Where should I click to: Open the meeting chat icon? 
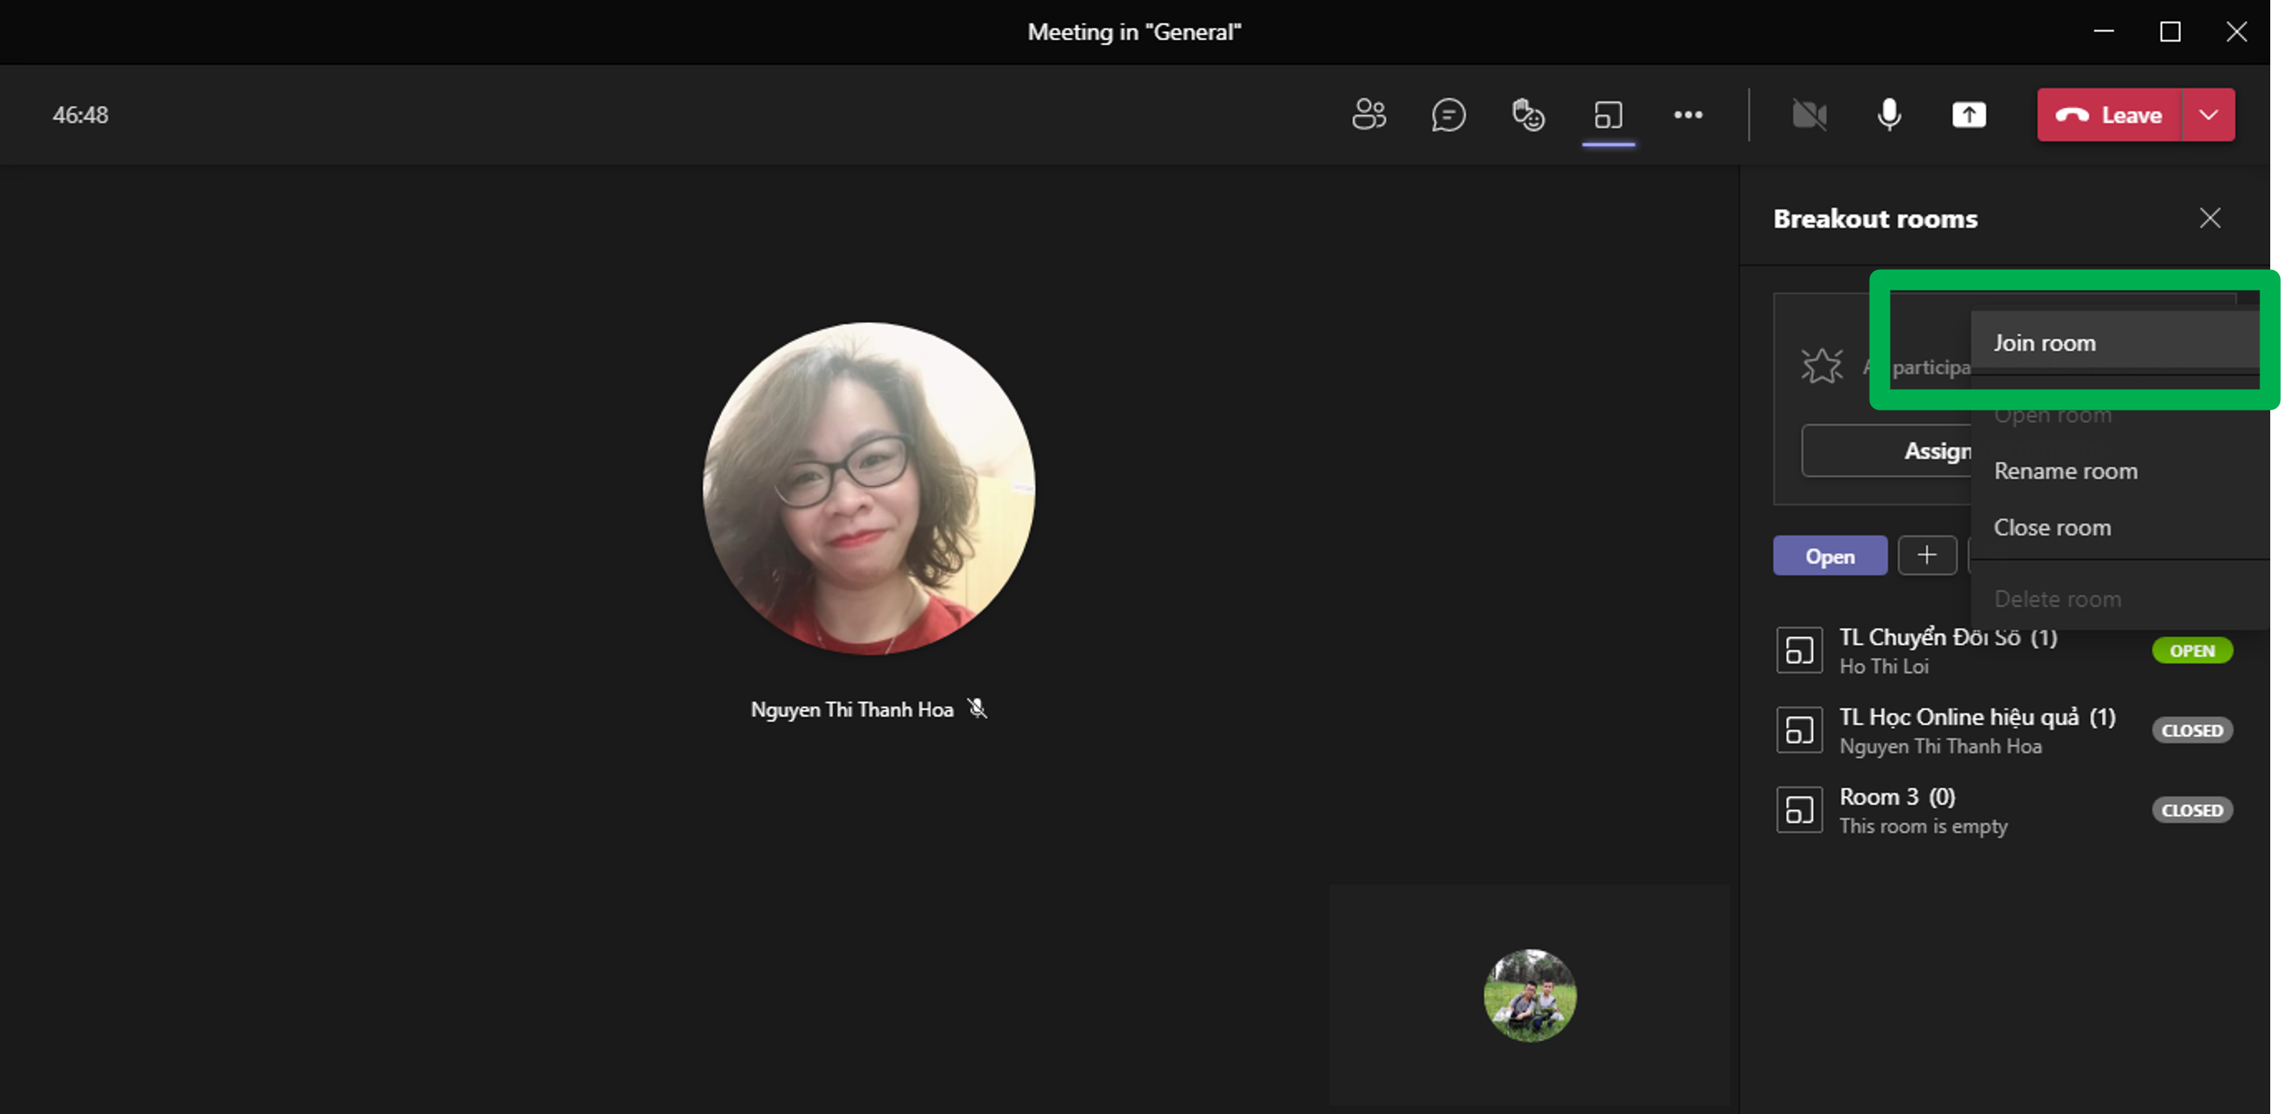[1448, 115]
